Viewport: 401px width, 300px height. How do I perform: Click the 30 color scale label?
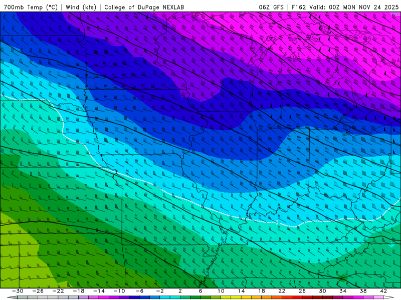pos(322,291)
